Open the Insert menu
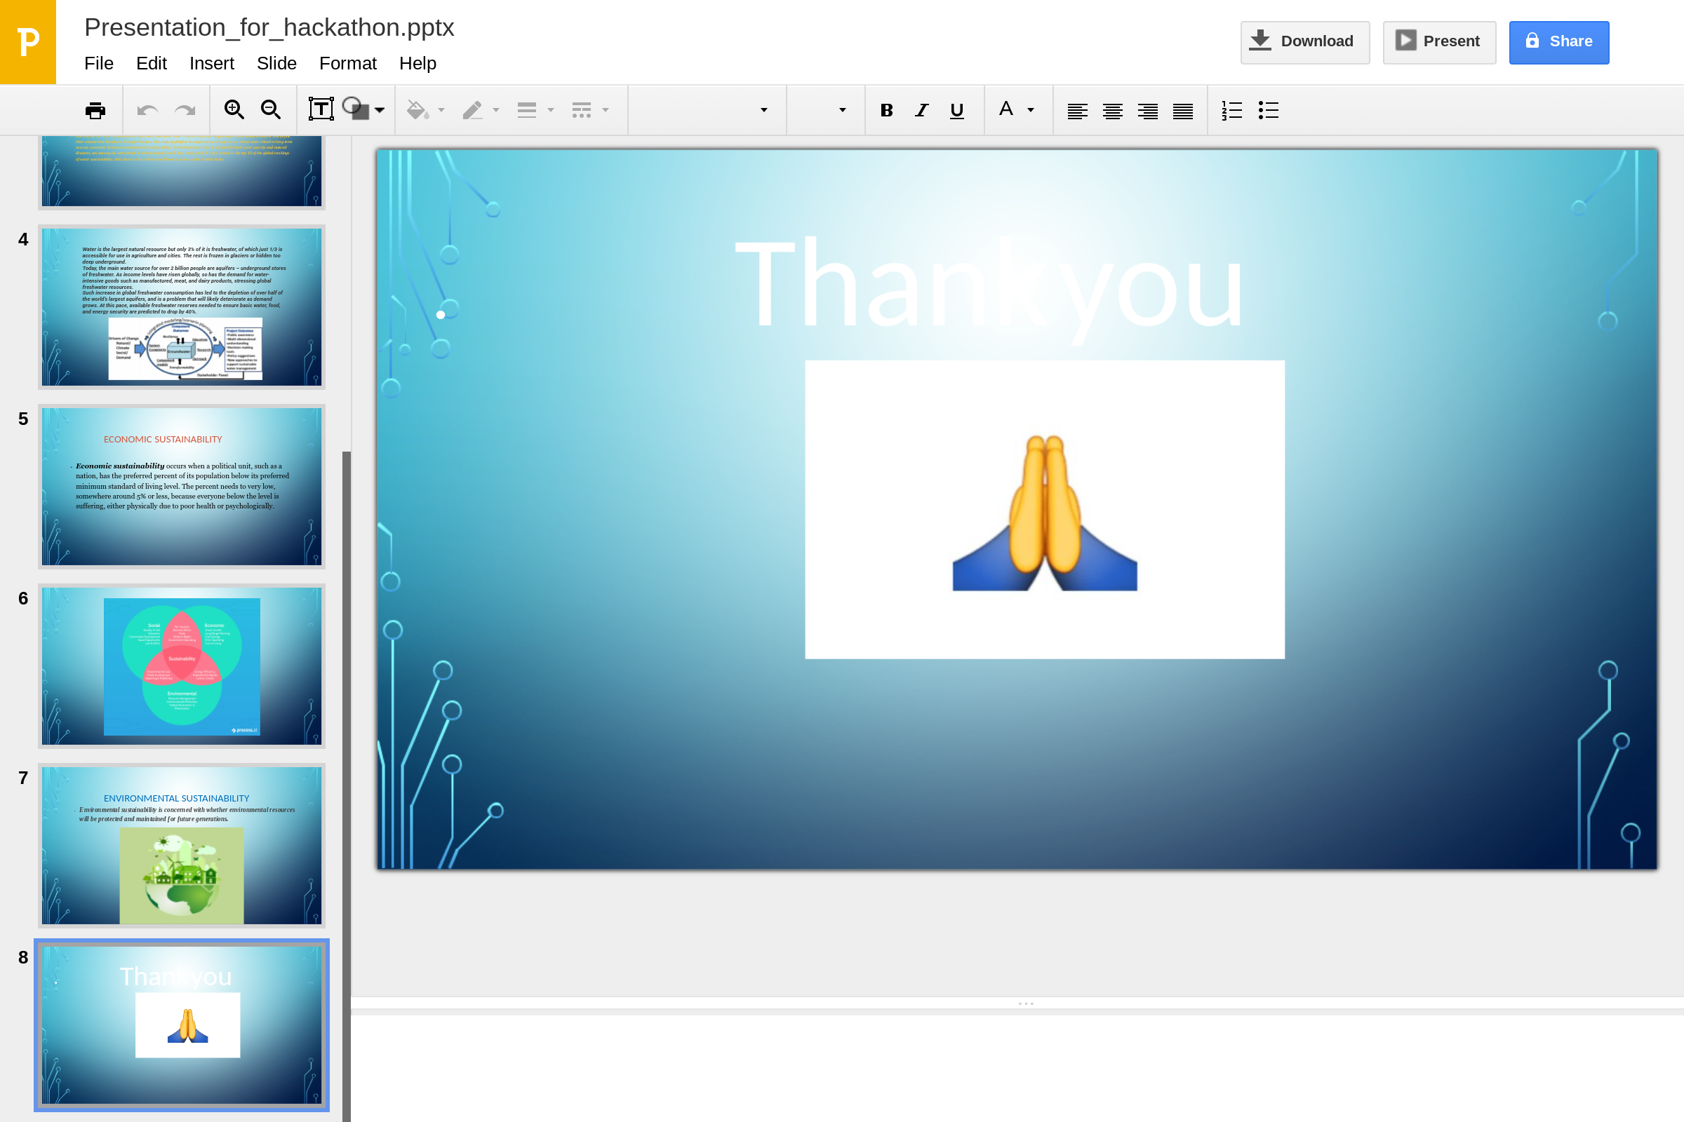Image resolution: width=1684 pixels, height=1122 pixels. [x=211, y=63]
